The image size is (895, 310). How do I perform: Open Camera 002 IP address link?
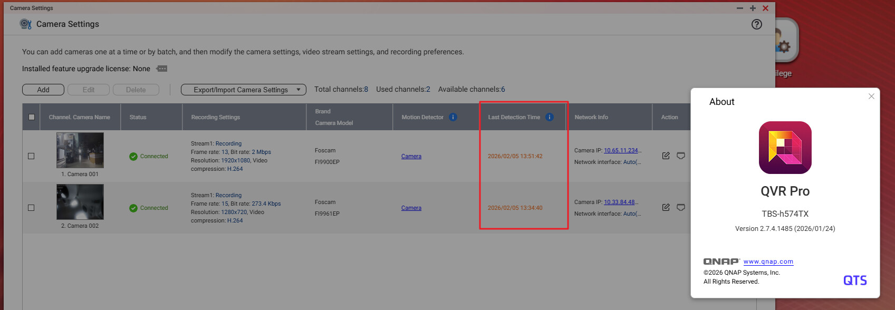(x=620, y=202)
